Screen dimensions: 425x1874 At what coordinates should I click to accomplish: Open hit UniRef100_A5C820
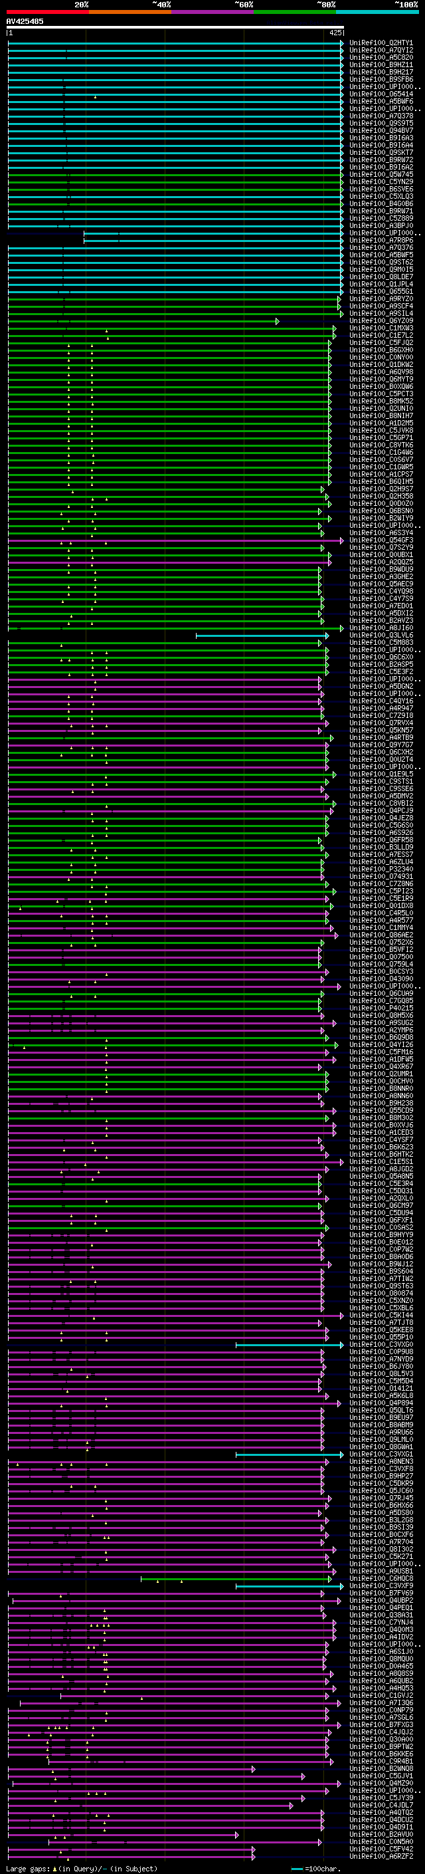click(381, 57)
